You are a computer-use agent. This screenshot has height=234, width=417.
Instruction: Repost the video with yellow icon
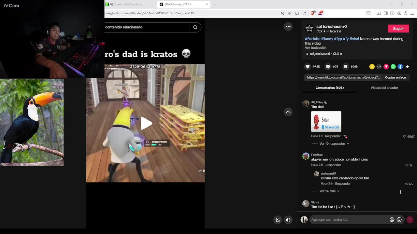click(x=372, y=67)
